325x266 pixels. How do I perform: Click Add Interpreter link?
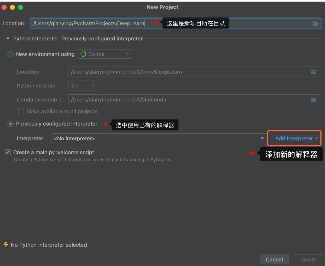(x=294, y=138)
